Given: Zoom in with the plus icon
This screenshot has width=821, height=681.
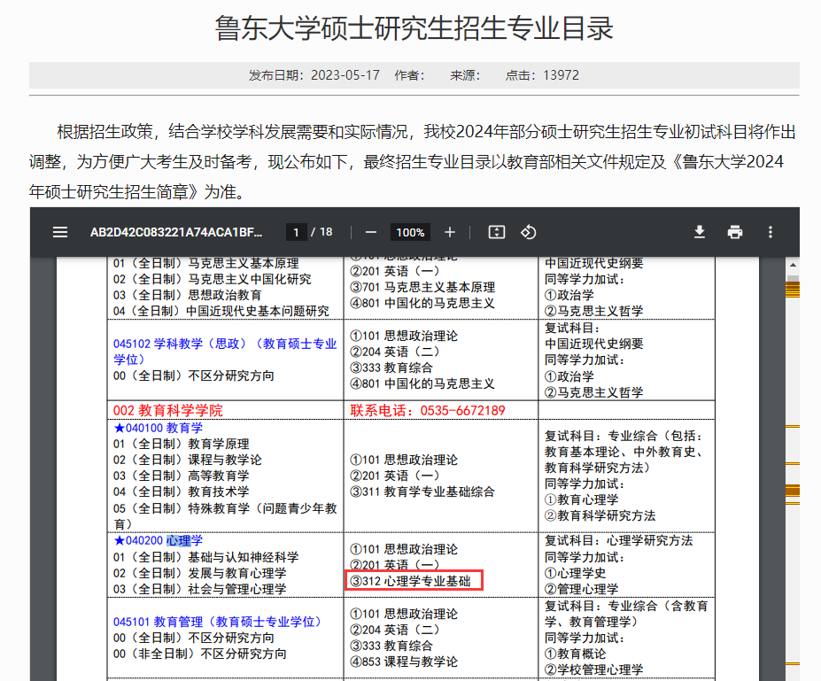Looking at the screenshot, I should (x=449, y=232).
